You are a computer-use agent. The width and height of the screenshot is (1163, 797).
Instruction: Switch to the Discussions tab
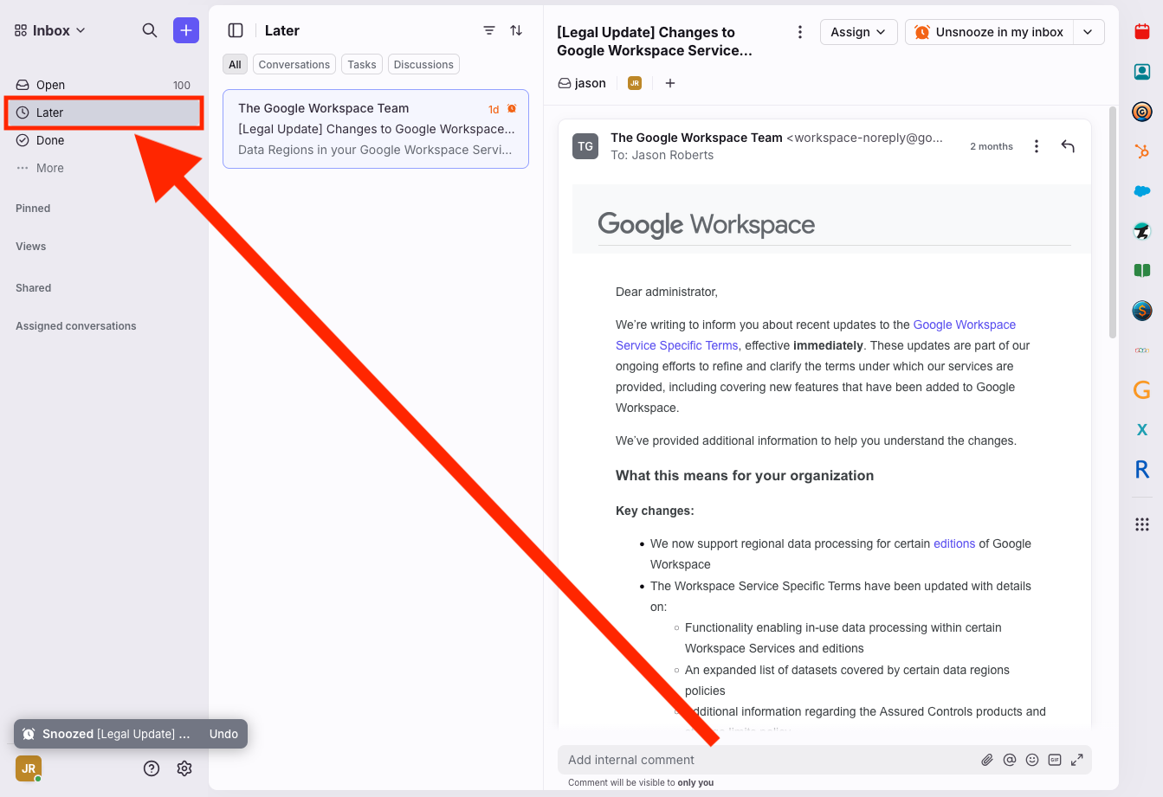tap(423, 65)
